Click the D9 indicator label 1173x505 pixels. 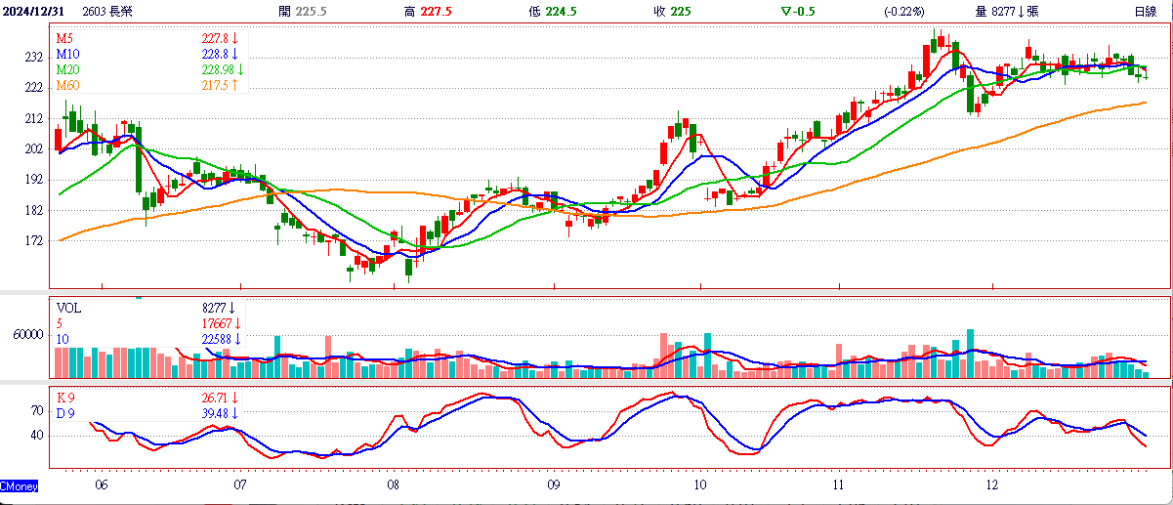point(66,414)
